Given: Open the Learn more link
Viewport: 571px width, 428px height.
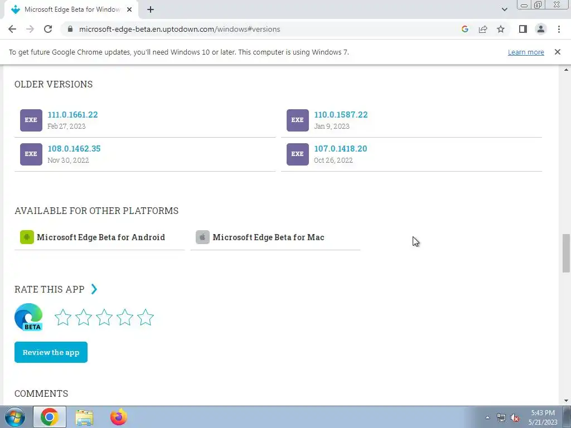Looking at the screenshot, I should [526, 52].
